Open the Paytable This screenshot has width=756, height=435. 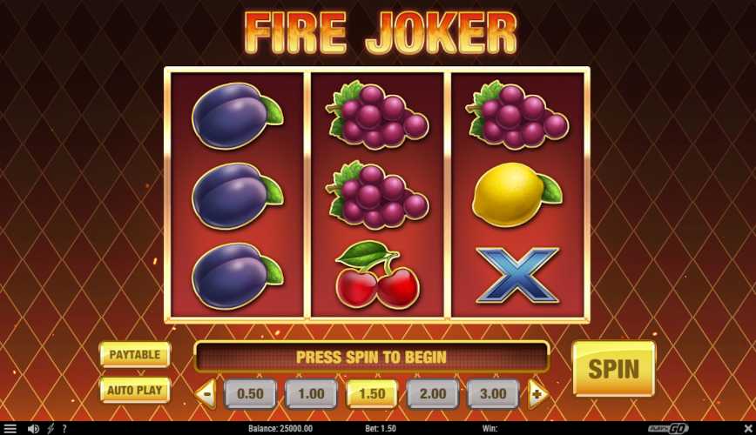(134, 355)
